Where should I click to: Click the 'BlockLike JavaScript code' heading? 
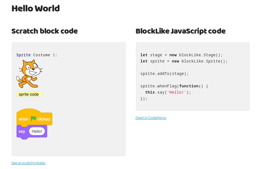[x=181, y=31]
